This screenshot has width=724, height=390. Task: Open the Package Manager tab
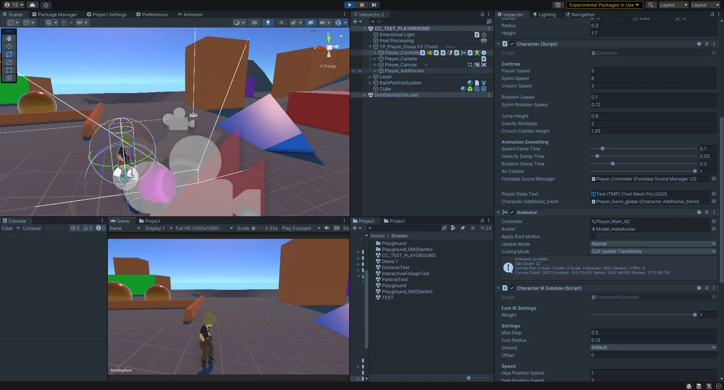[x=54, y=15]
